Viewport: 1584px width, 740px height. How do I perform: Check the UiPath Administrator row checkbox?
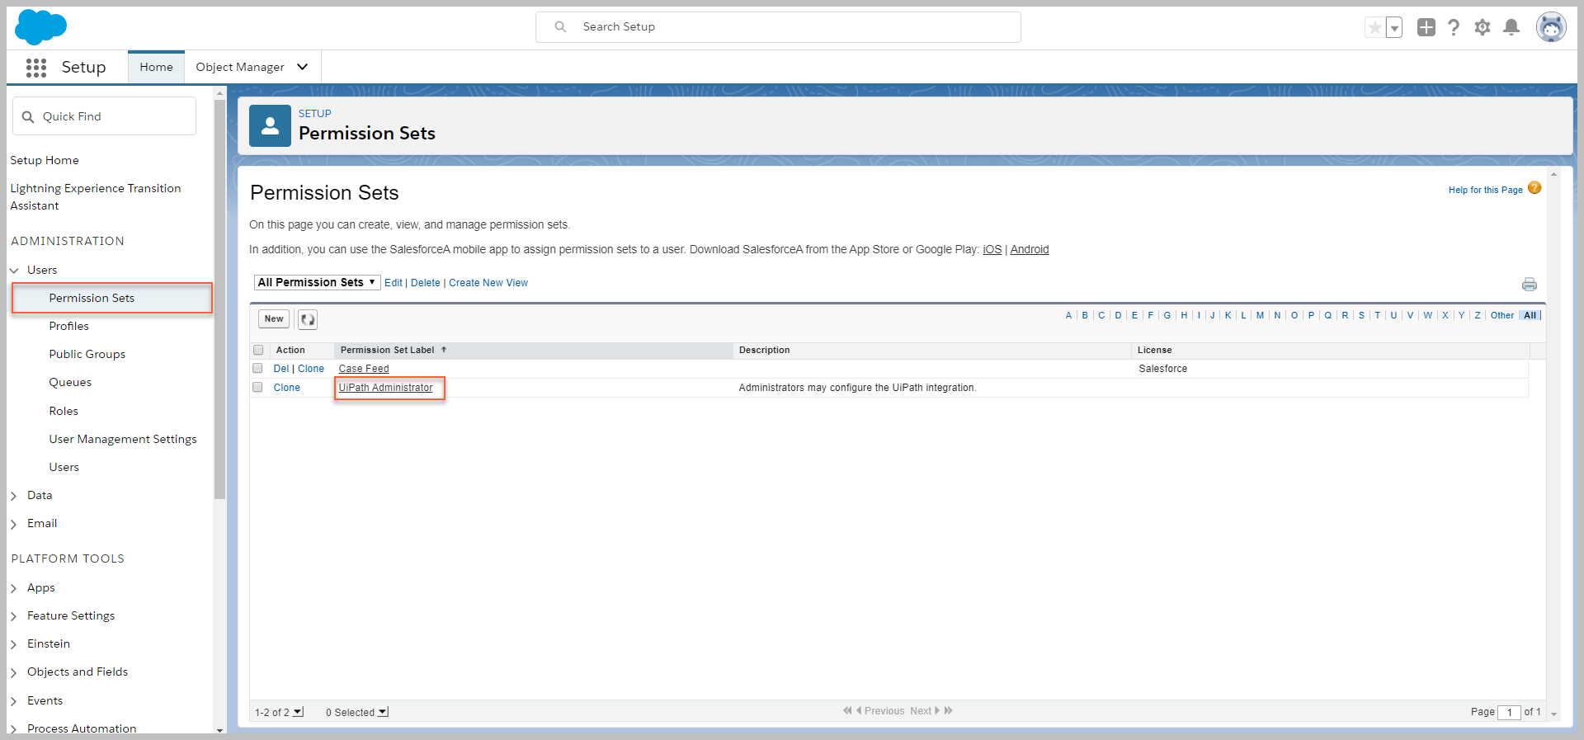pos(258,388)
